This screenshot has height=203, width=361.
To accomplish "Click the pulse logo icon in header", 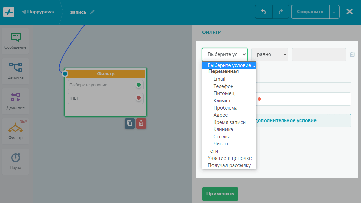I will (x=9, y=12).
